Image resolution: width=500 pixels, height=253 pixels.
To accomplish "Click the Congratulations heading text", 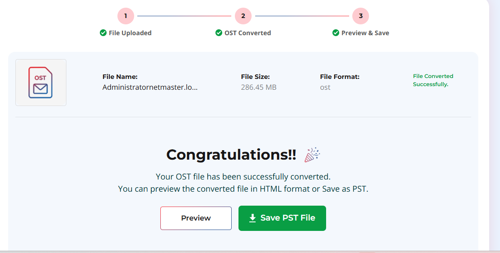I will pos(231,155).
